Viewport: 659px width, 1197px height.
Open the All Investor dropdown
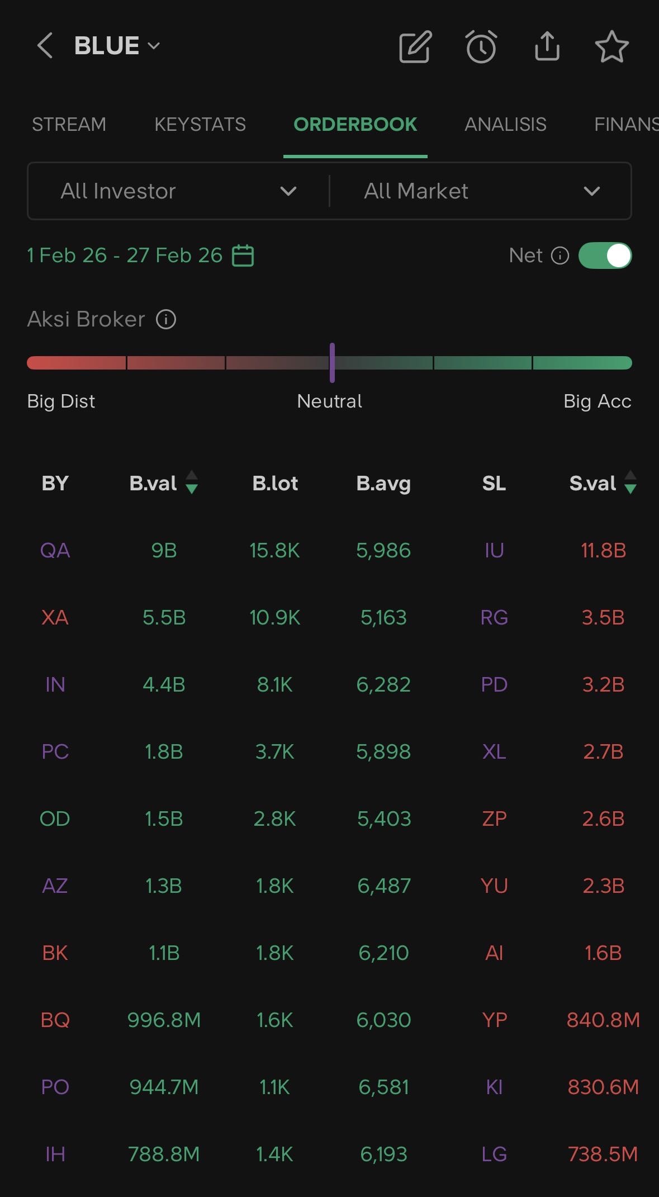click(x=178, y=191)
